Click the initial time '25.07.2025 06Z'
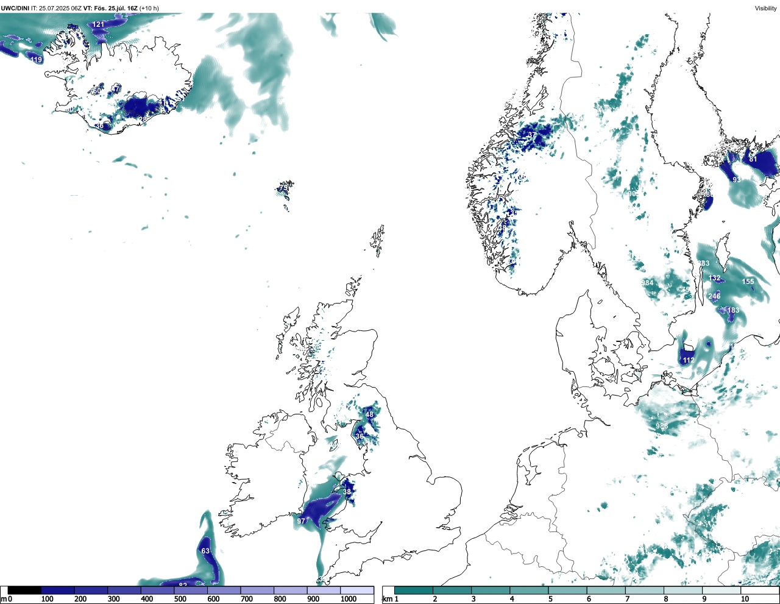Screen dimensions: 780x604 click(60, 8)
